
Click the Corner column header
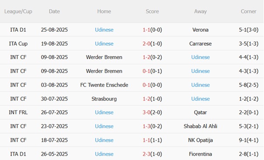coord(249,11)
